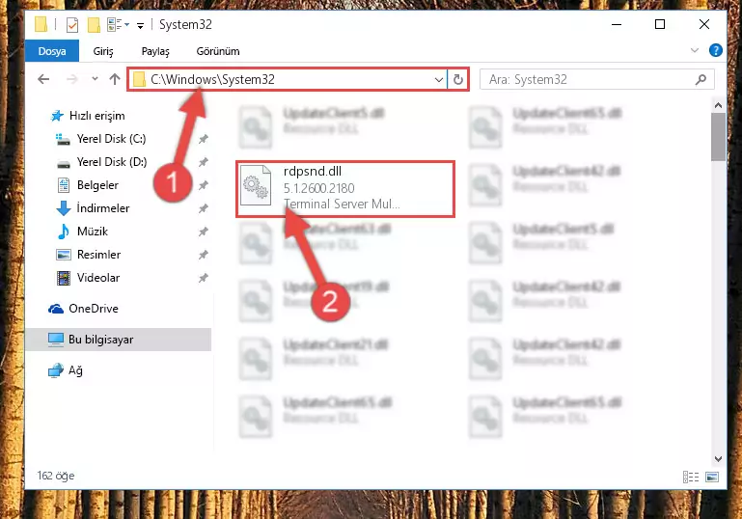The height and width of the screenshot is (519, 742).
Task: Switch to details view layout icon
Action: 691,477
